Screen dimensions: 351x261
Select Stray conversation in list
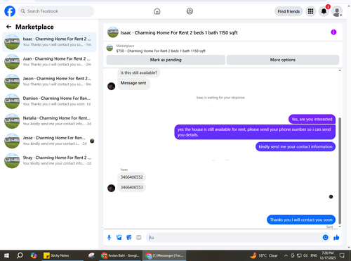pyautogui.click(x=49, y=160)
